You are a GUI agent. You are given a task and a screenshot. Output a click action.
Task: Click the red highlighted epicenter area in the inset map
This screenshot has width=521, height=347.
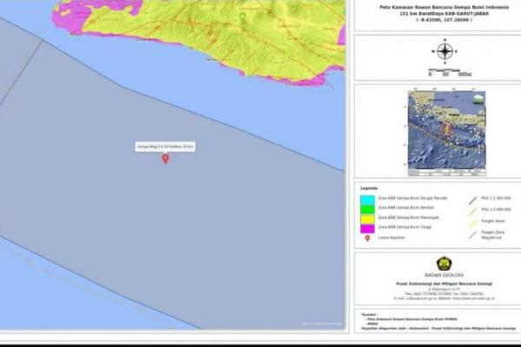pos(446,128)
